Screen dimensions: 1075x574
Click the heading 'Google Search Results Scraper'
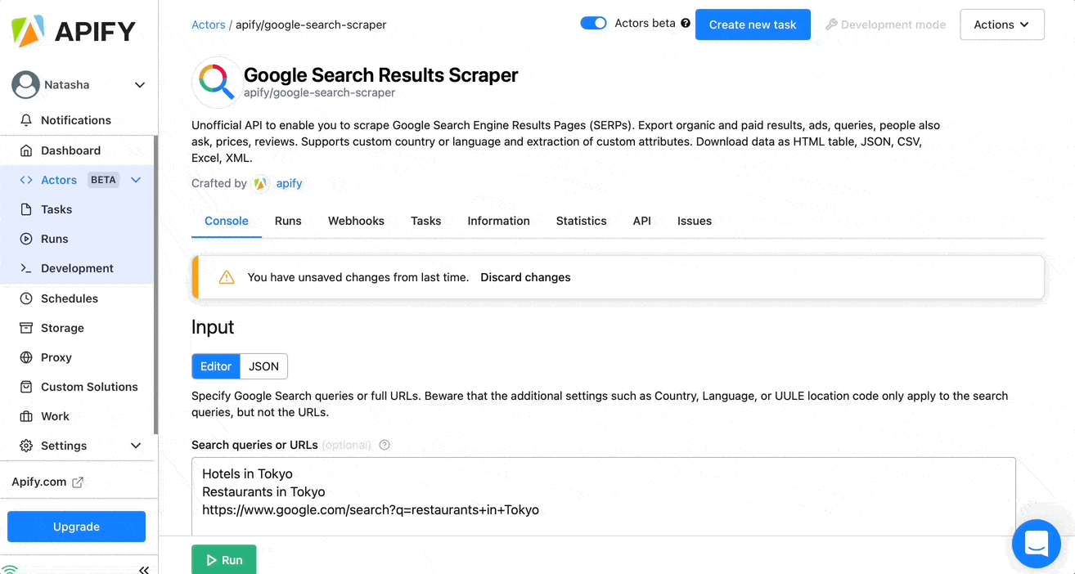pyautogui.click(x=380, y=75)
